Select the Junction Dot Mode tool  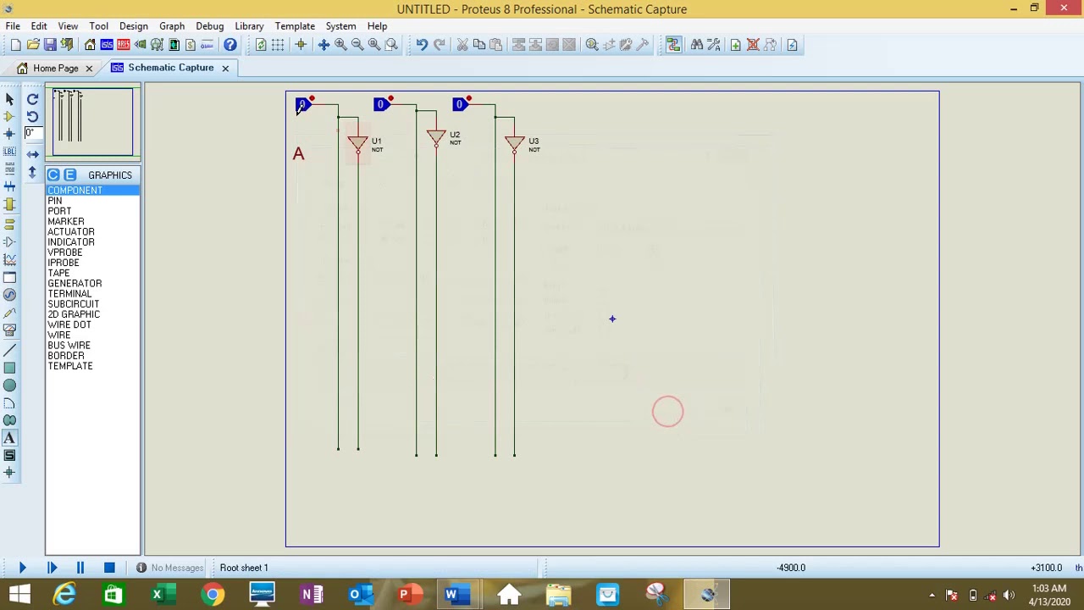coord(9,134)
